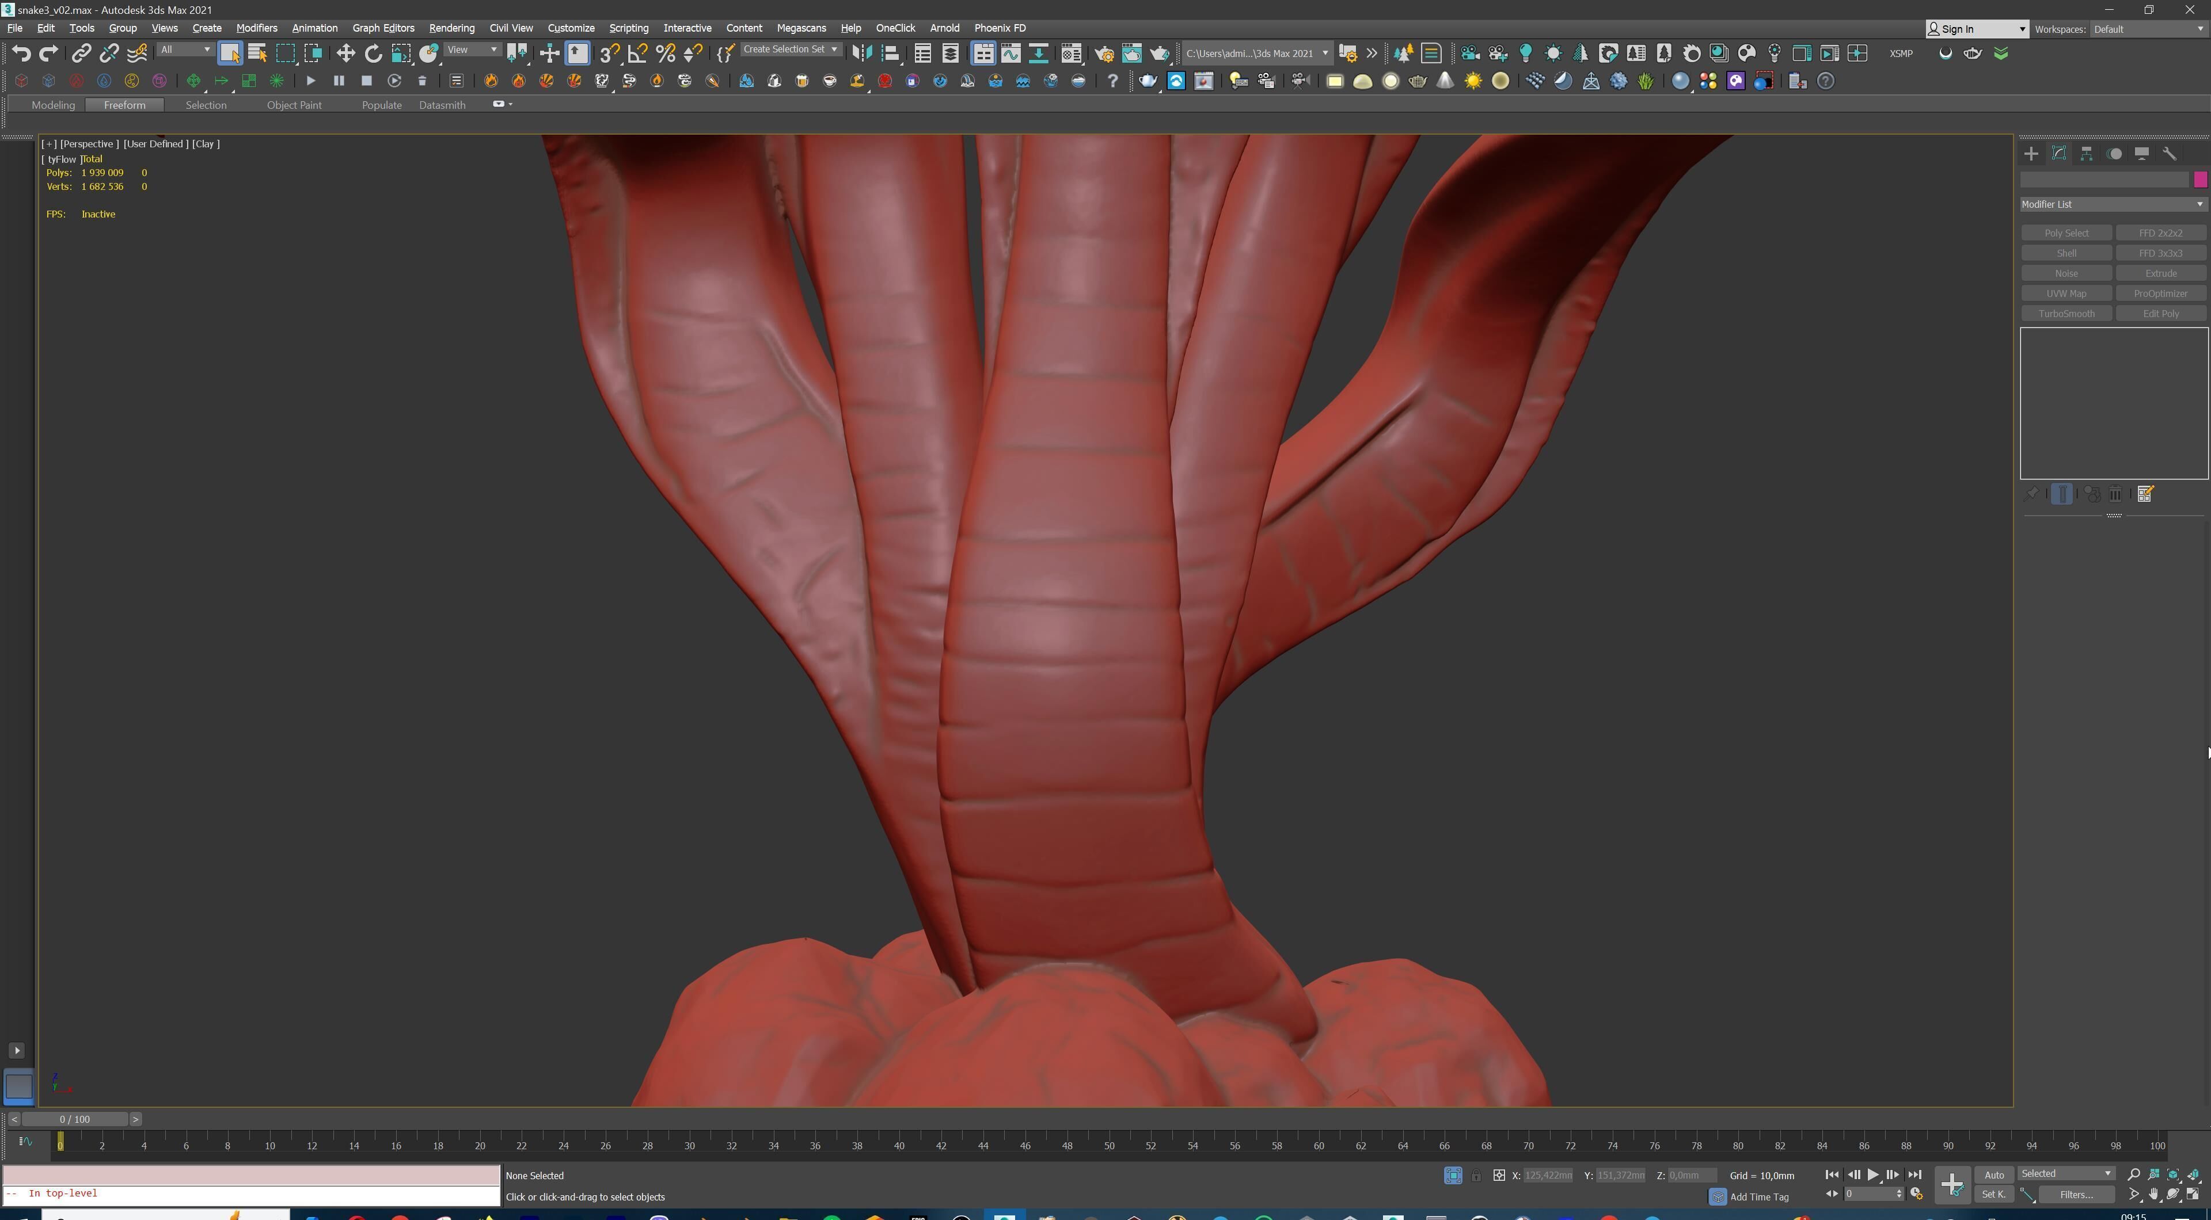The width and height of the screenshot is (2211, 1220).
Task: Click the Redo arrow icon
Action: tap(49, 53)
